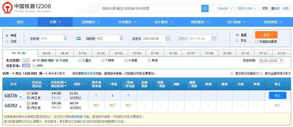Uncheck the D-动车 checkbox
The image size is (293, 127).
57,60
